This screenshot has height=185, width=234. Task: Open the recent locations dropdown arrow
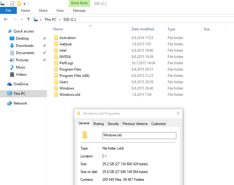22,20
